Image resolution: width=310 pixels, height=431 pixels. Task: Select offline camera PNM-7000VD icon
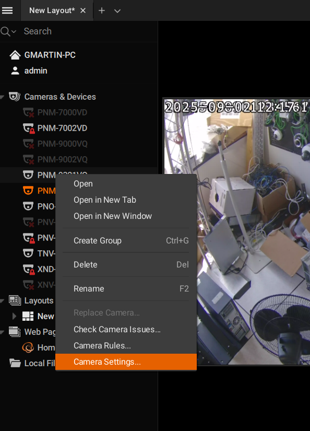pyautogui.click(x=28, y=112)
